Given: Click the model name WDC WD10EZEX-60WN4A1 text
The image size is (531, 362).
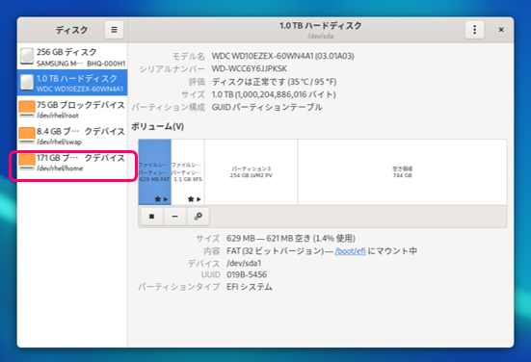Looking at the screenshot, I should (282, 56).
